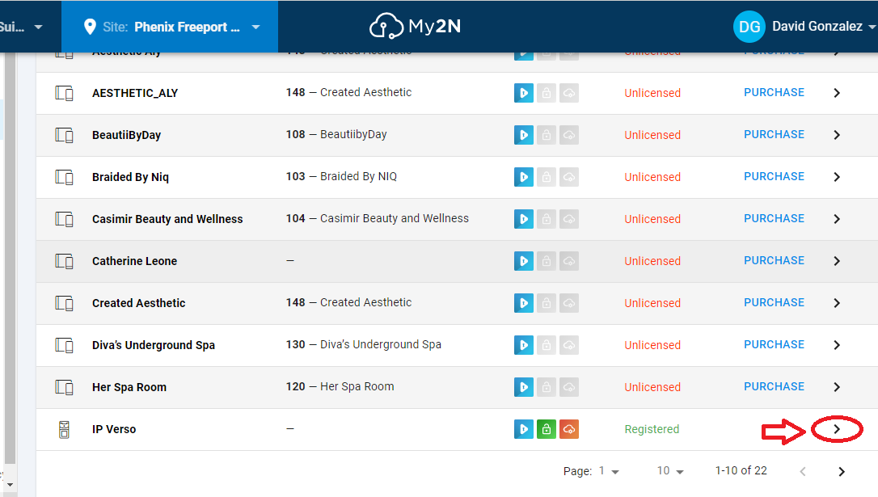Image resolution: width=878 pixels, height=497 pixels.
Task: Click PURCHASE for BeautiiByDay
Action: click(x=774, y=134)
